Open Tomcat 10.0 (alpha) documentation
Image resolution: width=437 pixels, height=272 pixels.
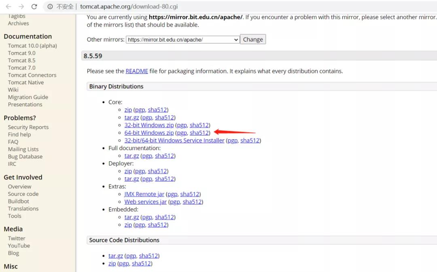pos(32,46)
